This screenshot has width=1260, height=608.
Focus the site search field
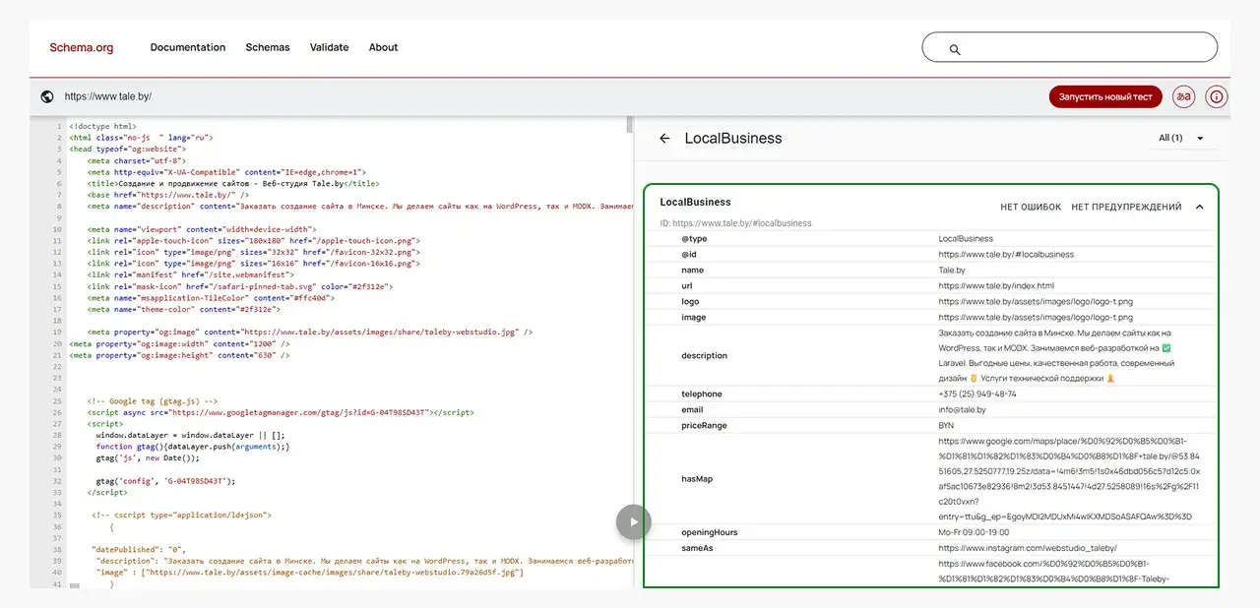pos(1069,47)
